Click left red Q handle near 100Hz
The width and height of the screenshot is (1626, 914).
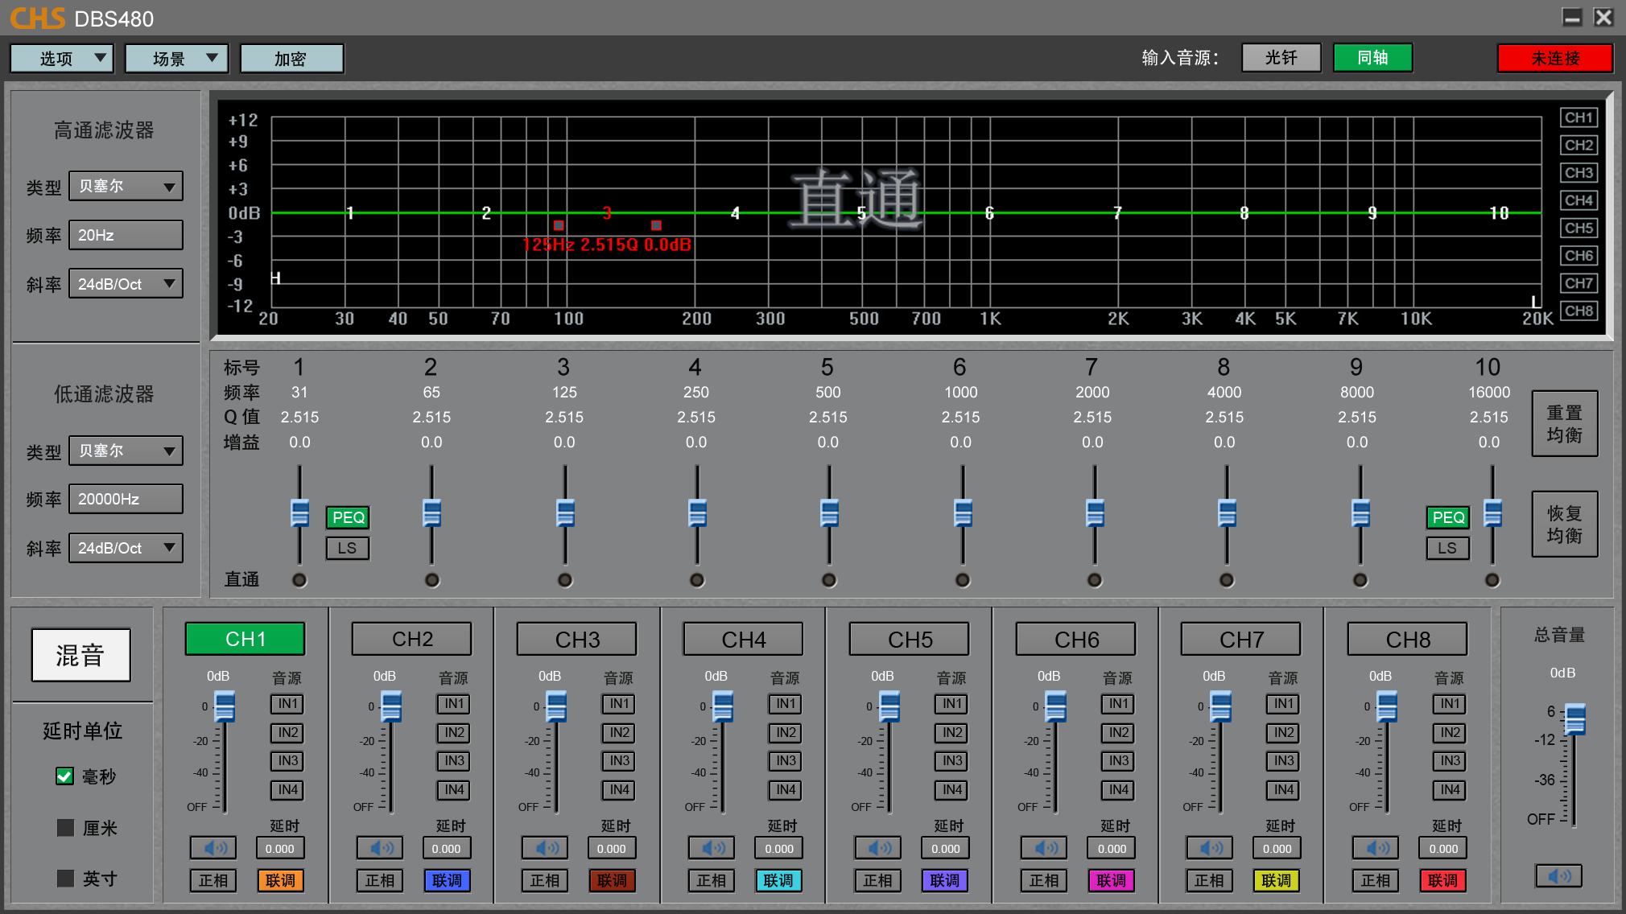click(559, 225)
